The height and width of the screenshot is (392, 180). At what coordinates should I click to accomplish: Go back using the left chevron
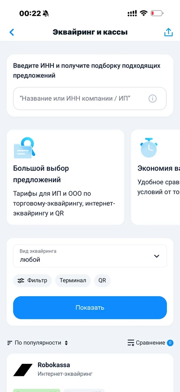[x=12, y=32]
